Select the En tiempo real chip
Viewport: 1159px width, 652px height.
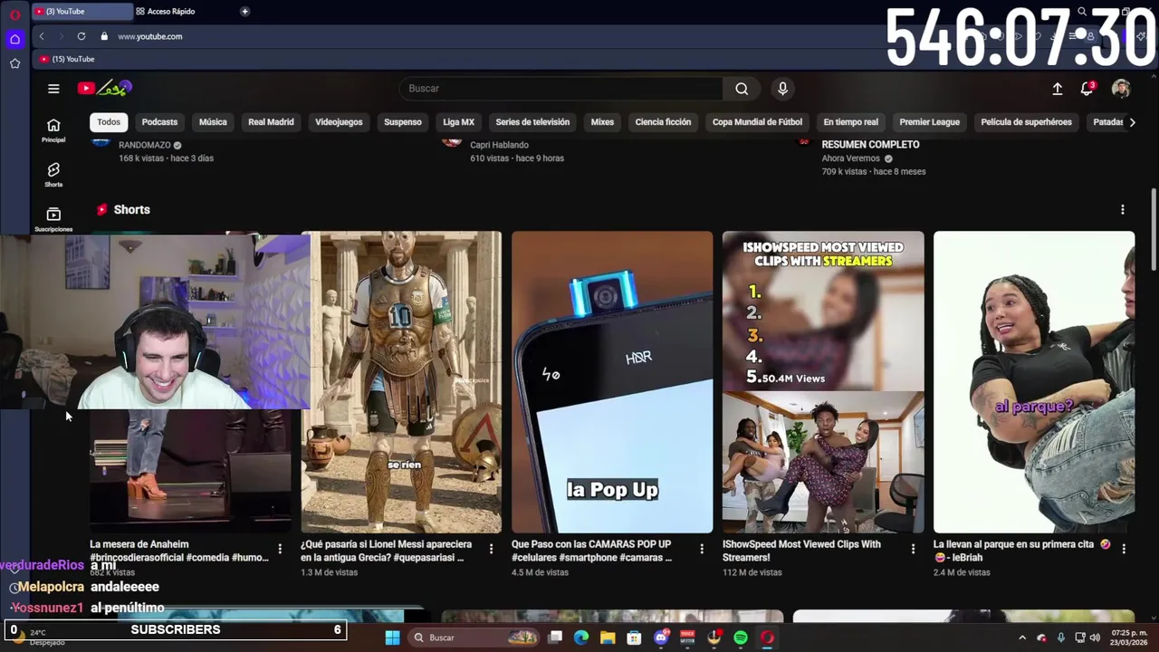tap(850, 122)
